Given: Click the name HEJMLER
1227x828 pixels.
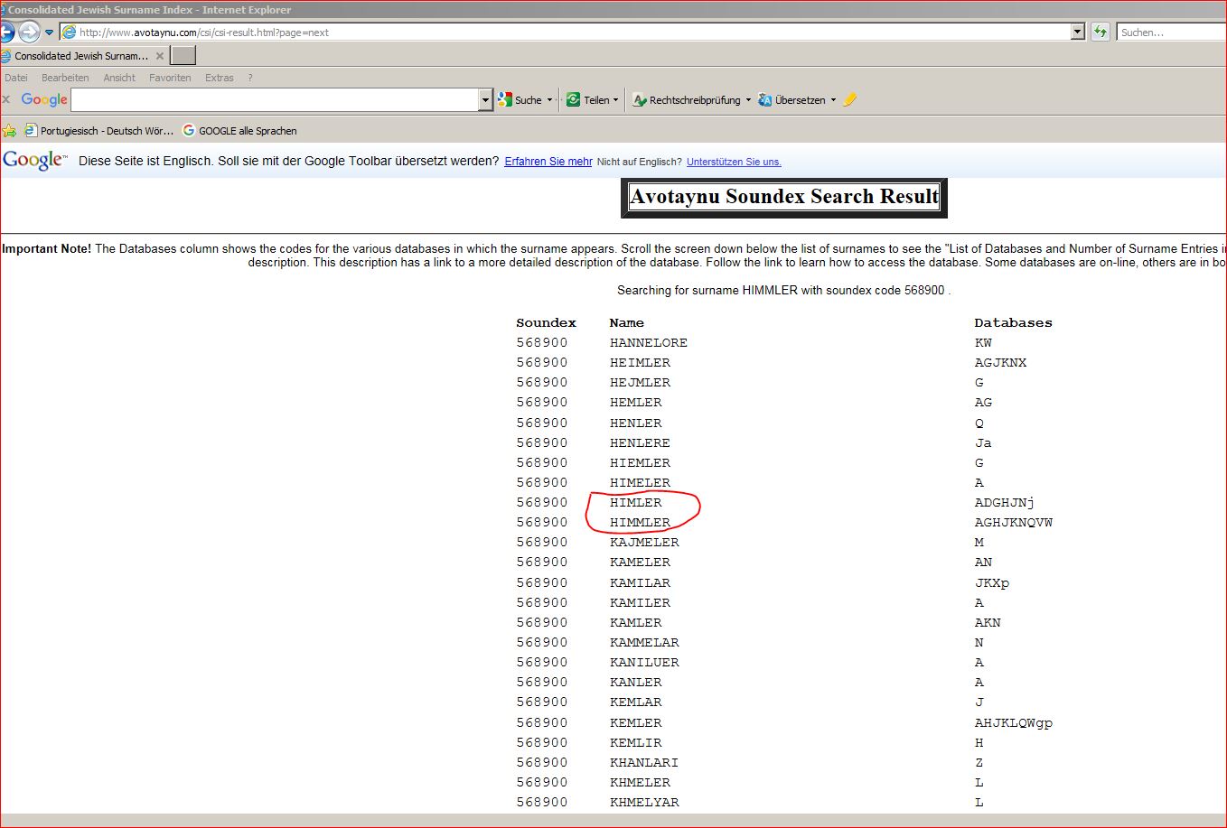Looking at the screenshot, I should coord(640,383).
